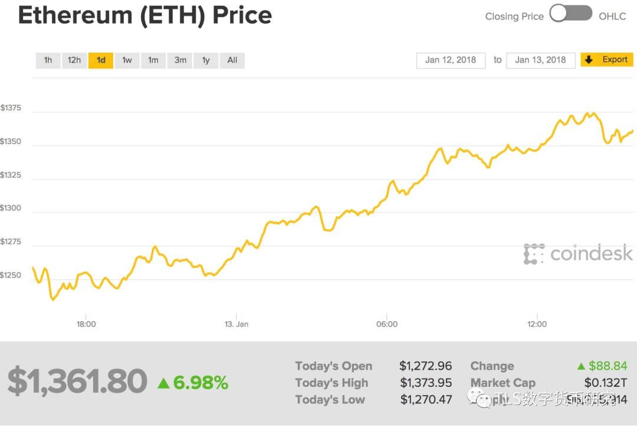Click the Export button
Image resolution: width=637 pixels, height=427 pixels.
coord(607,60)
